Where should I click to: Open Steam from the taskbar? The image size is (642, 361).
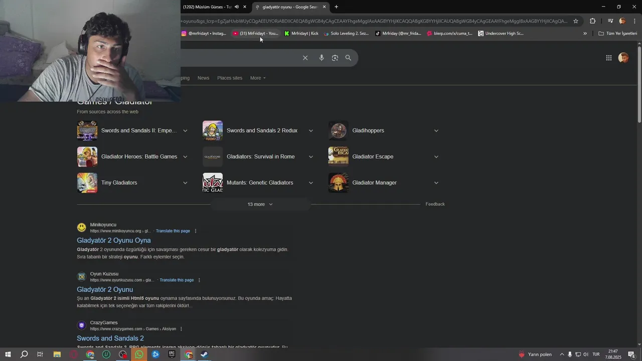[x=204, y=354]
